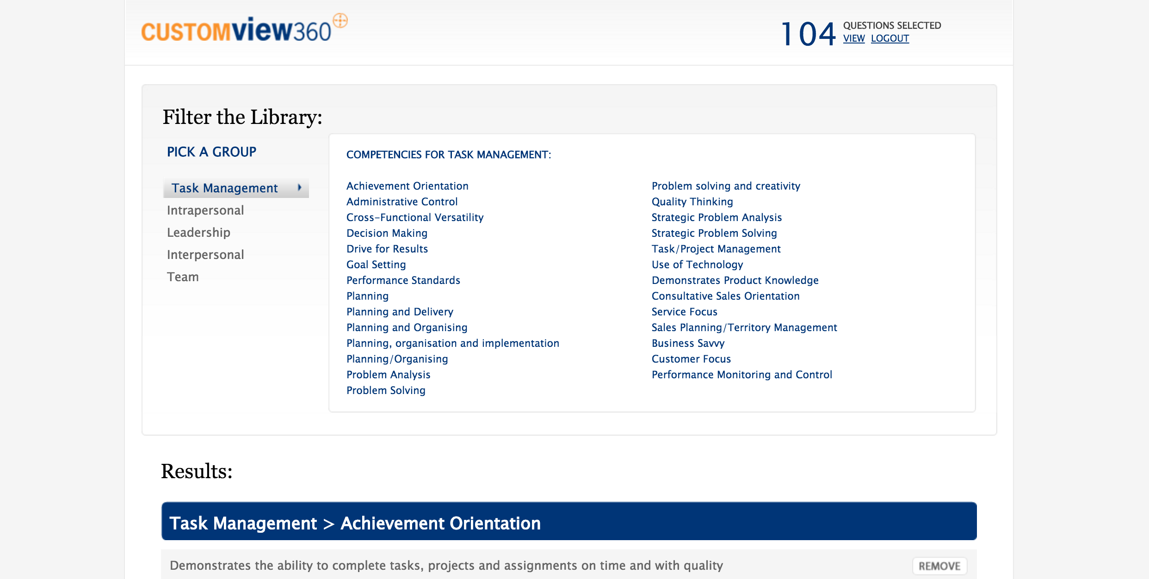The height and width of the screenshot is (579, 1149).
Task: Open the VIEW link for selected questions
Action: [x=854, y=39]
